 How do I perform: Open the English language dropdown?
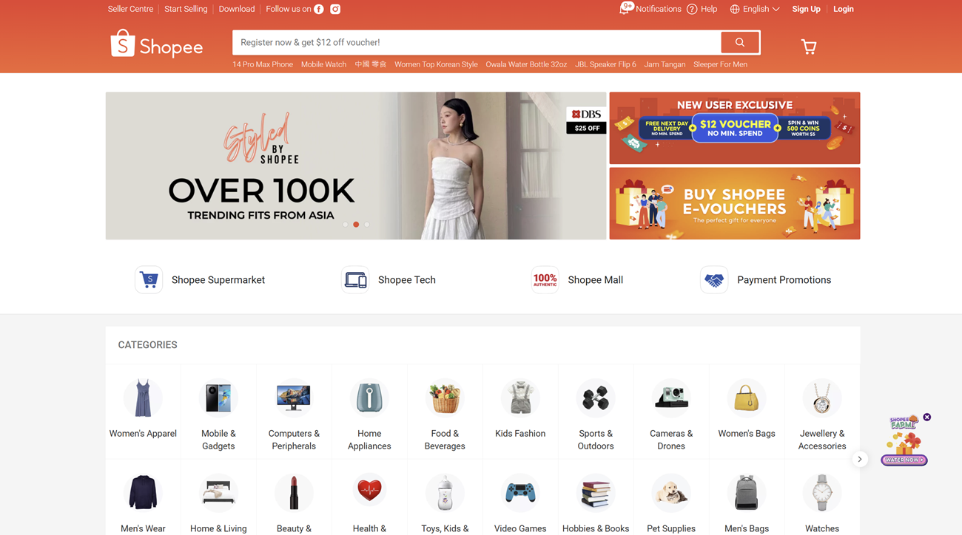pyautogui.click(x=755, y=9)
